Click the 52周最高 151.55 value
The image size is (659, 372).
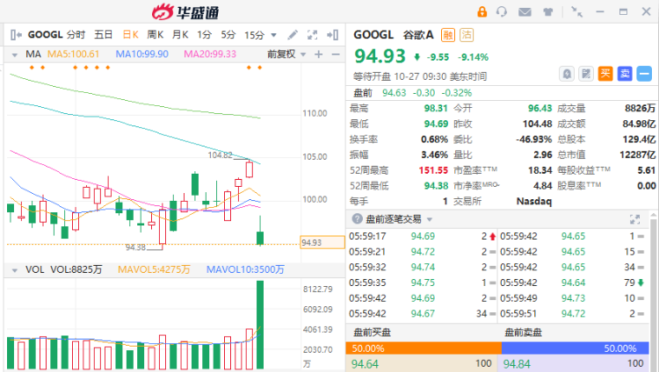(433, 170)
